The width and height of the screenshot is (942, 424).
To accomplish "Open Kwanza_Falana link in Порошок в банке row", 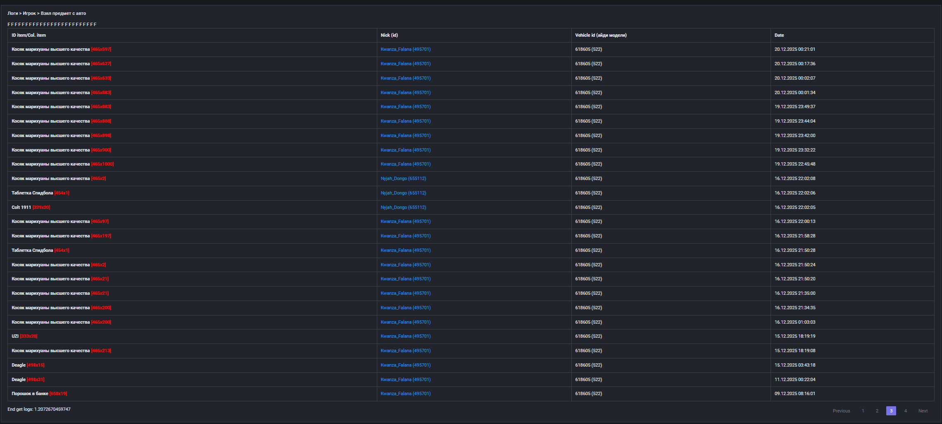I will pyautogui.click(x=405, y=393).
